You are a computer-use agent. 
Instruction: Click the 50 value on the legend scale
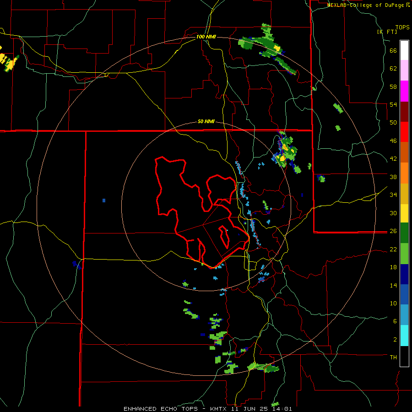coord(393,123)
